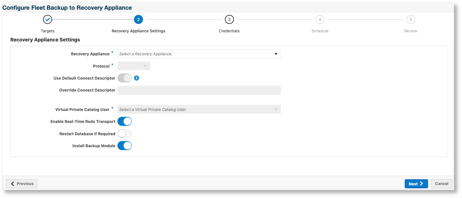Click the Targets step label
This screenshot has width=462, height=198.
(48, 31)
